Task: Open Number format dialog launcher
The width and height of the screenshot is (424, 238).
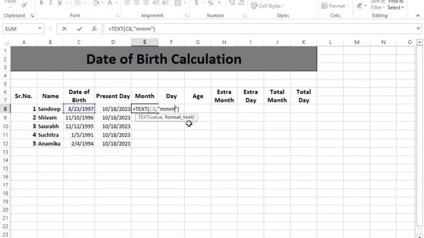Action: (244, 16)
